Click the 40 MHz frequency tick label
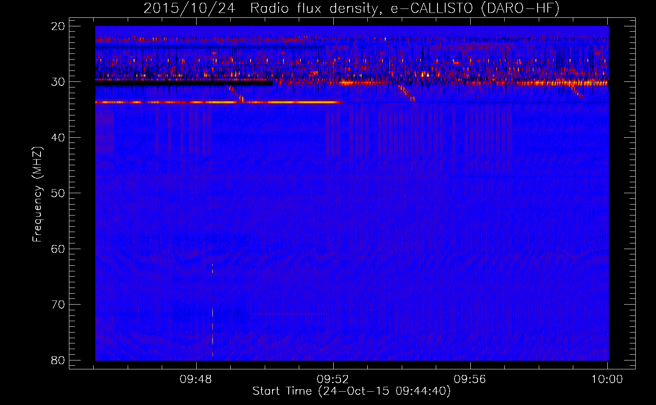This screenshot has width=656, height=405. click(x=58, y=138)
